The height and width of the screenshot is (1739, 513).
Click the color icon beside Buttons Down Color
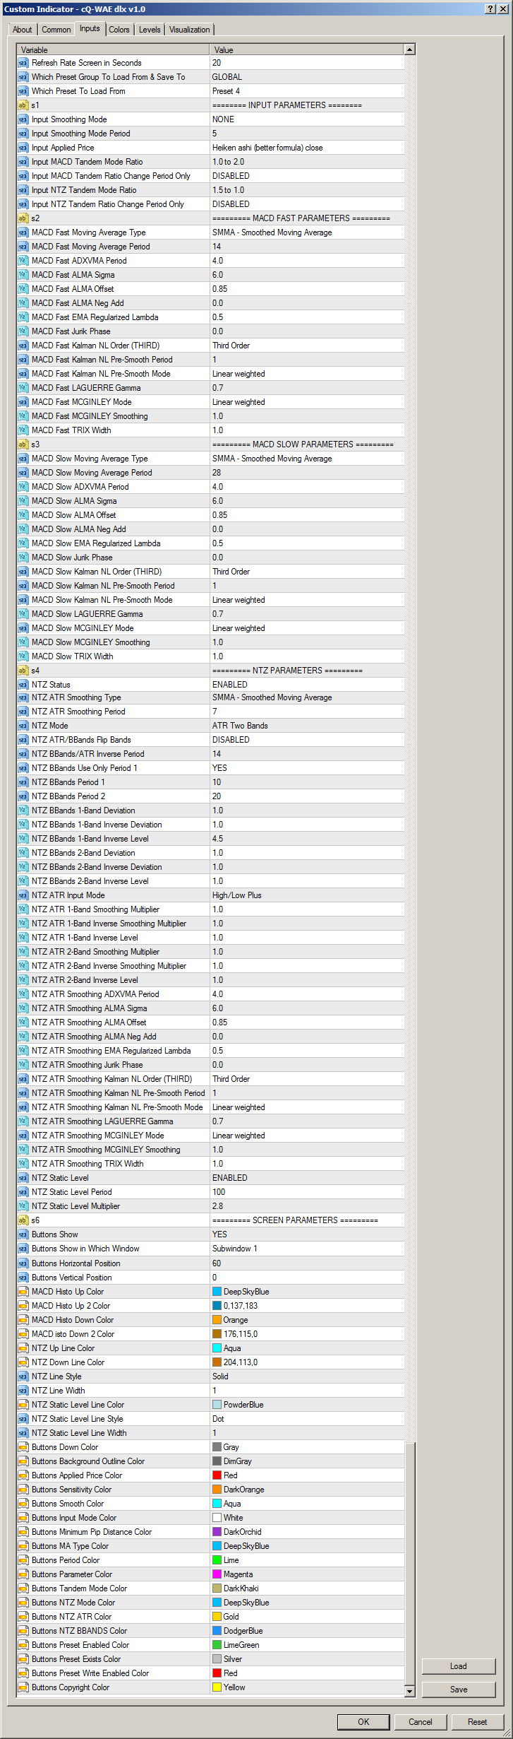pos(23,1447)
